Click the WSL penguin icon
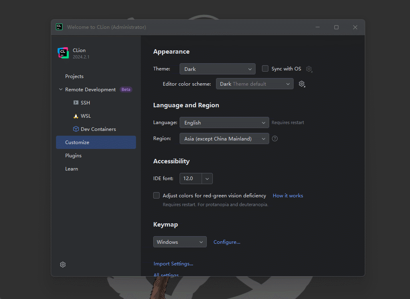The width and height of the screenshot is (410, 299). (76, 116)
